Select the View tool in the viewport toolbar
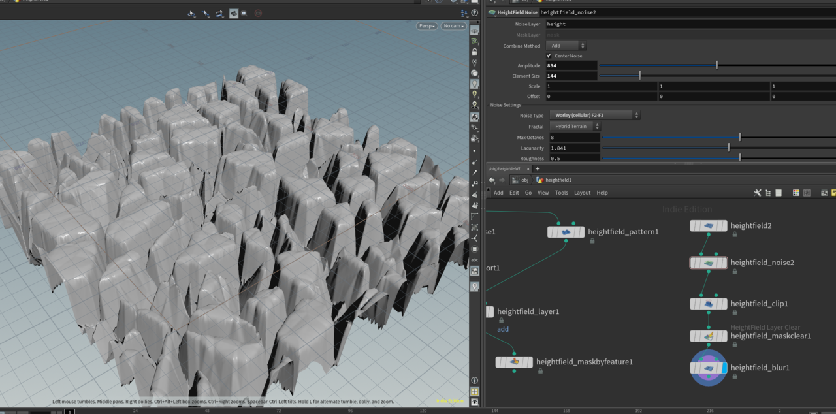 point(191,13)
